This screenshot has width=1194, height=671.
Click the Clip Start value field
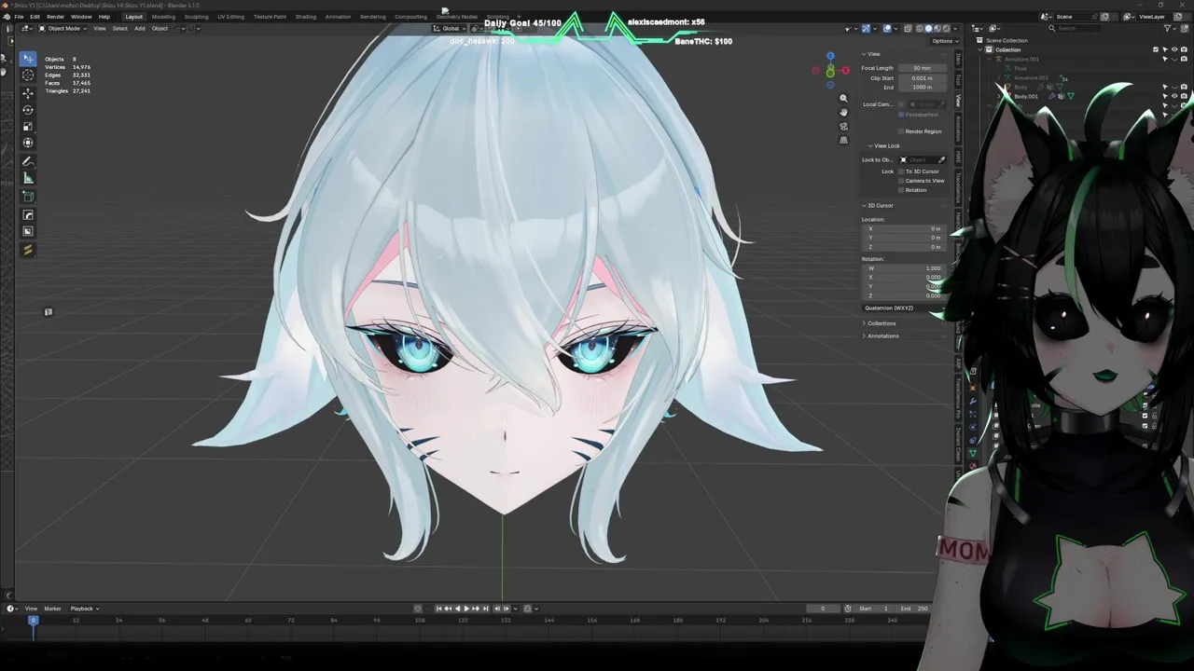click(923, 78)
